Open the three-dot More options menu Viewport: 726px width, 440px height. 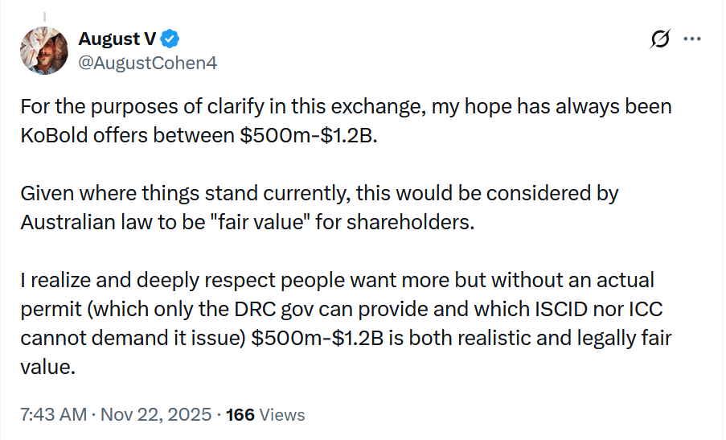[x=691, y=39]
